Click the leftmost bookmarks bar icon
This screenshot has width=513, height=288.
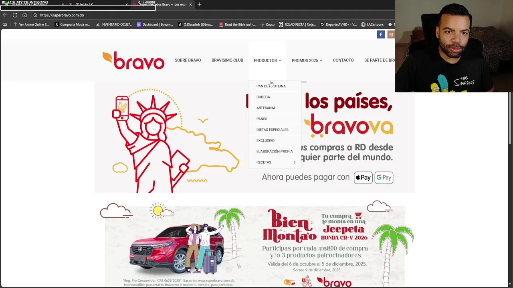tap(5, 24)
